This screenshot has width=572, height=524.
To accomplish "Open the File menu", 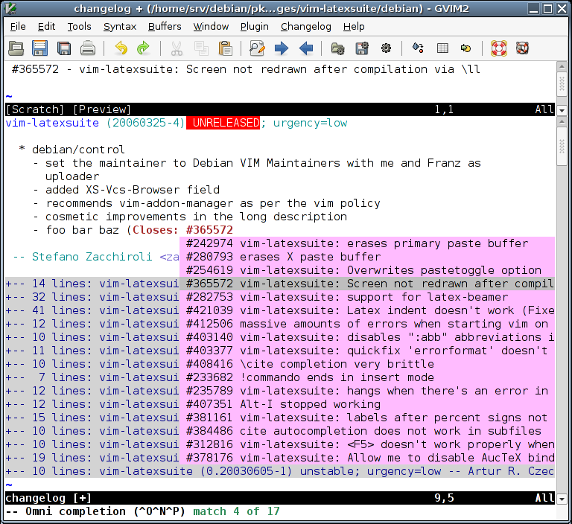I will tap(18, 27).
